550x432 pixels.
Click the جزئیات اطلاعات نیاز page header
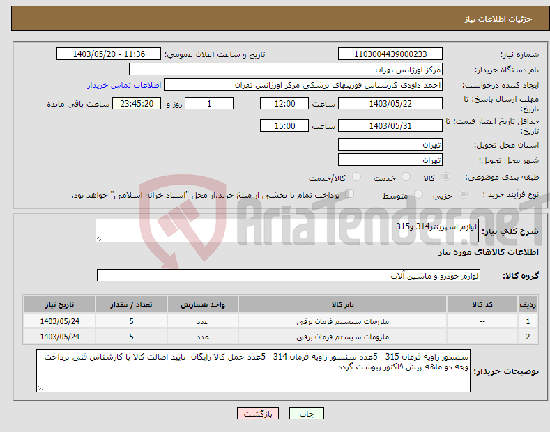498,19
